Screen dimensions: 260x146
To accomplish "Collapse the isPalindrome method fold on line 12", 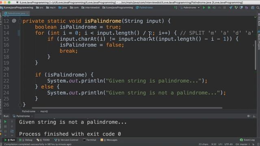I will 20,21.
